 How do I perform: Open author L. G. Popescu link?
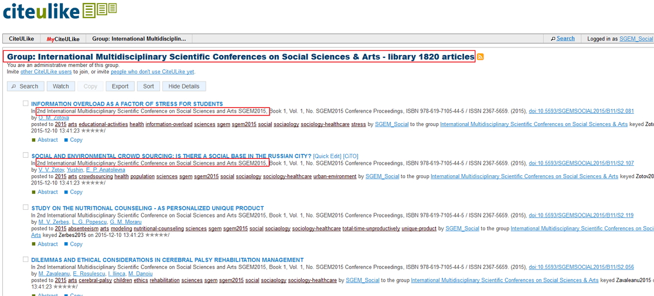[x=90, y=222]
